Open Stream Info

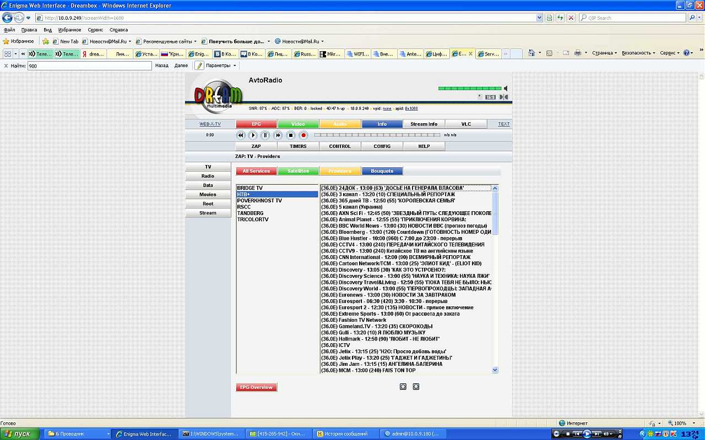pyautogui.click(x=424, y=124)
